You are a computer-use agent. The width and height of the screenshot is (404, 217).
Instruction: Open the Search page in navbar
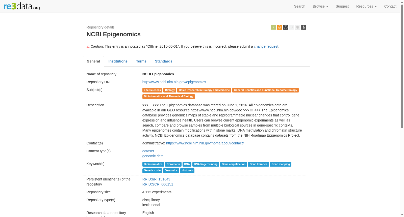pyautogui.click(x=300, y=6)
